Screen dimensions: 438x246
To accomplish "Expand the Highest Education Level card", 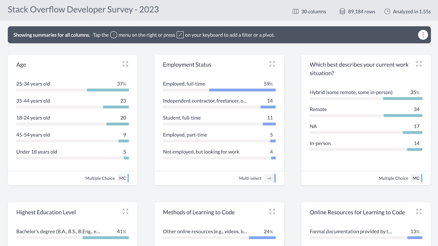I will click(x=125, y=211).
